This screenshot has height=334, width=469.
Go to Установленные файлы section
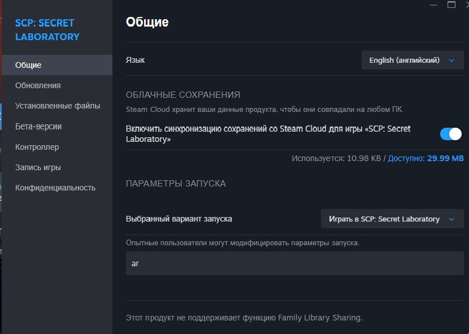(58, 106)
